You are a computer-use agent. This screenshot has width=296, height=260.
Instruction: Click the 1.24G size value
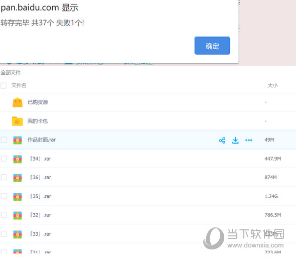(x=271, y=196)
